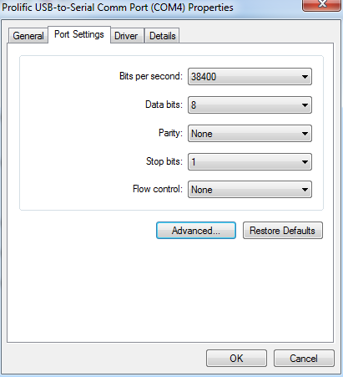Click the 38400 baud rate value
Viewport: 343px width, 377px height.
204,77
